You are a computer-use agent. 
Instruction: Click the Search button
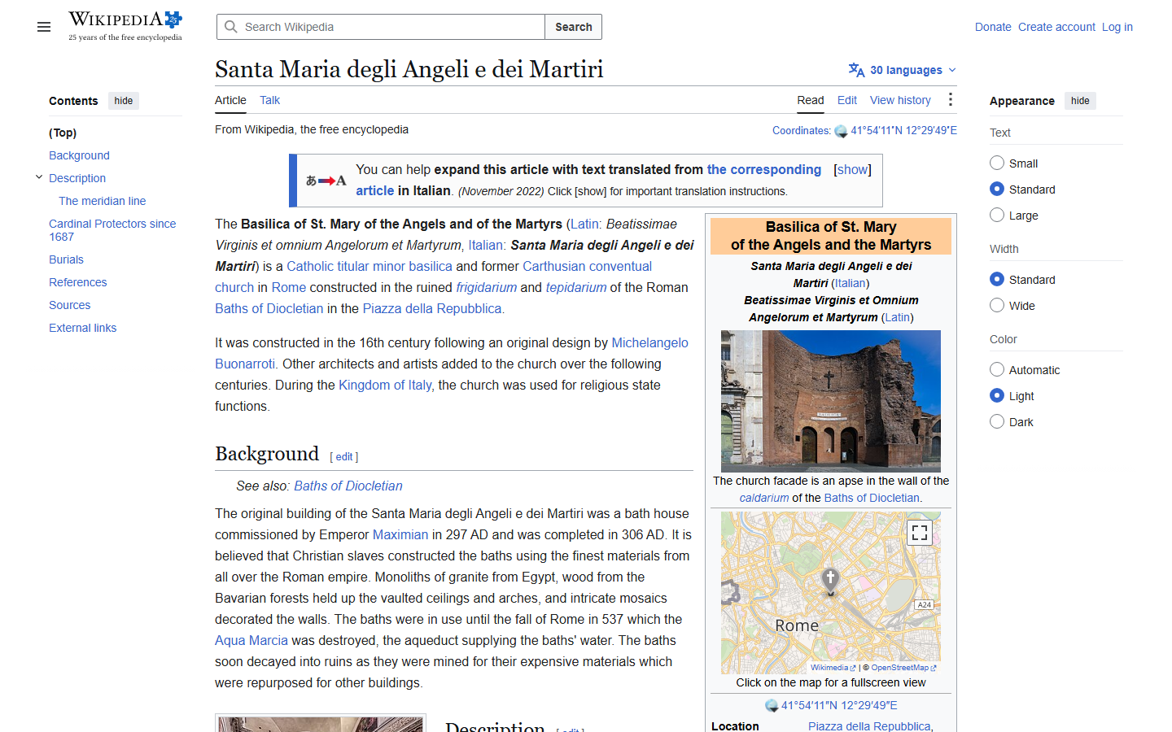click(x=574, y=27)
